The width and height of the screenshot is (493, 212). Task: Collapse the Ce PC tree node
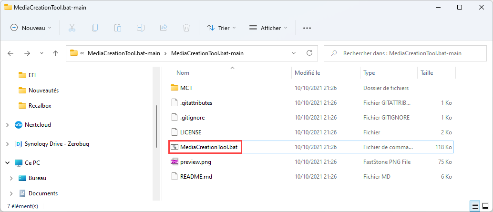tap(7, 163)
